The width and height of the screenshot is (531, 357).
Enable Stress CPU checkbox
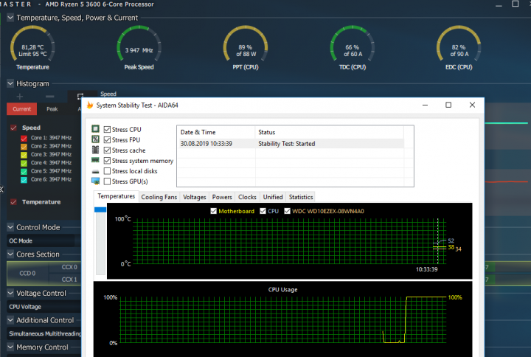coord(108,129)
